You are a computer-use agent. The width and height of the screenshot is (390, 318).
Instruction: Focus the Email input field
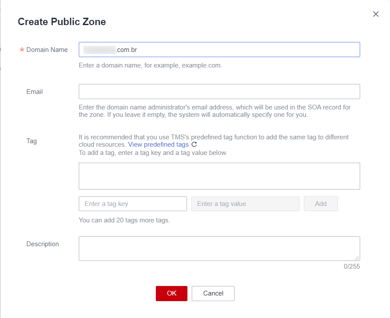point(219,92)
